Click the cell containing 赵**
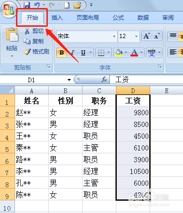 pos(32,112)
